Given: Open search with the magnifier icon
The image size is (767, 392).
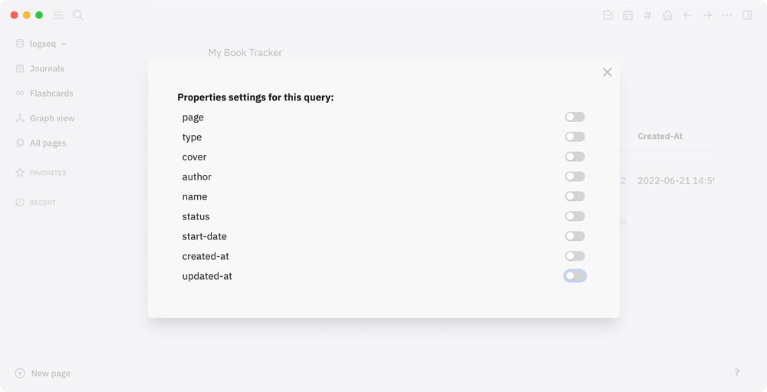Looking at the screenshot, I should coord(78,15).
